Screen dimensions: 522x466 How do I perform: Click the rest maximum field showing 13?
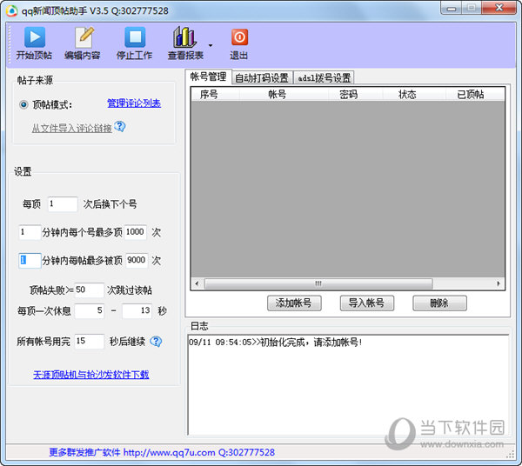coord(137,310)
